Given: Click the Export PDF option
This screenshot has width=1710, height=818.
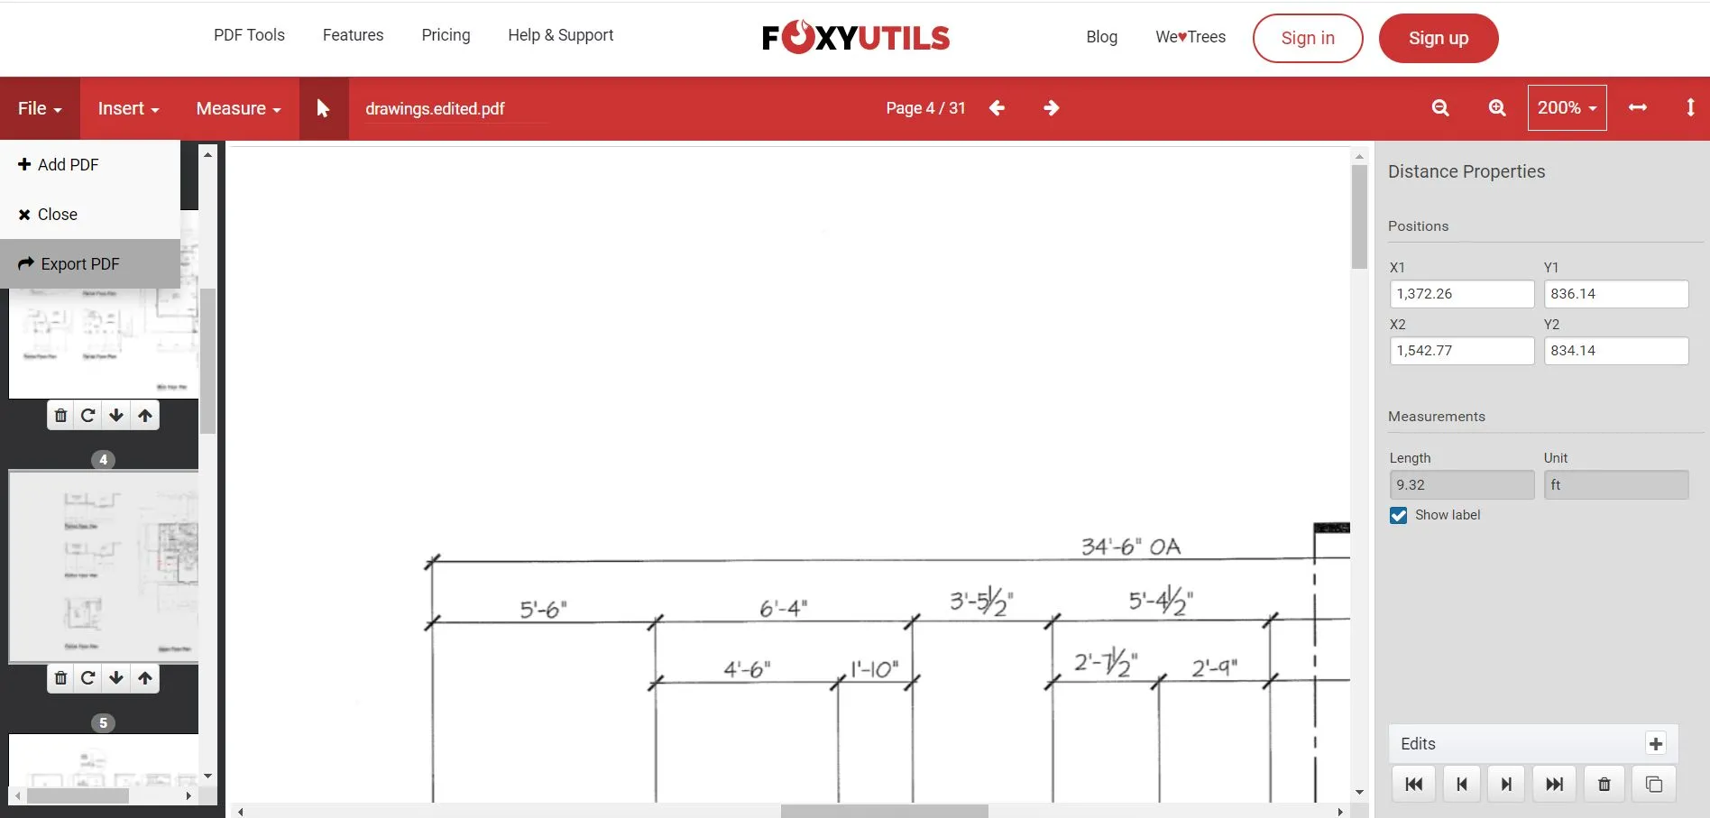Looking at the screenshot, I should pyautogui.click(x=80, y=263).
